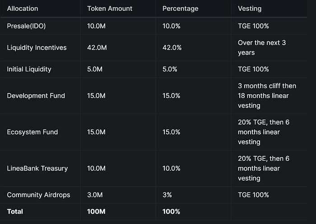Click the Allocation column header
The width and height of the screenshot is (316, 224).
tap(23, 9)
